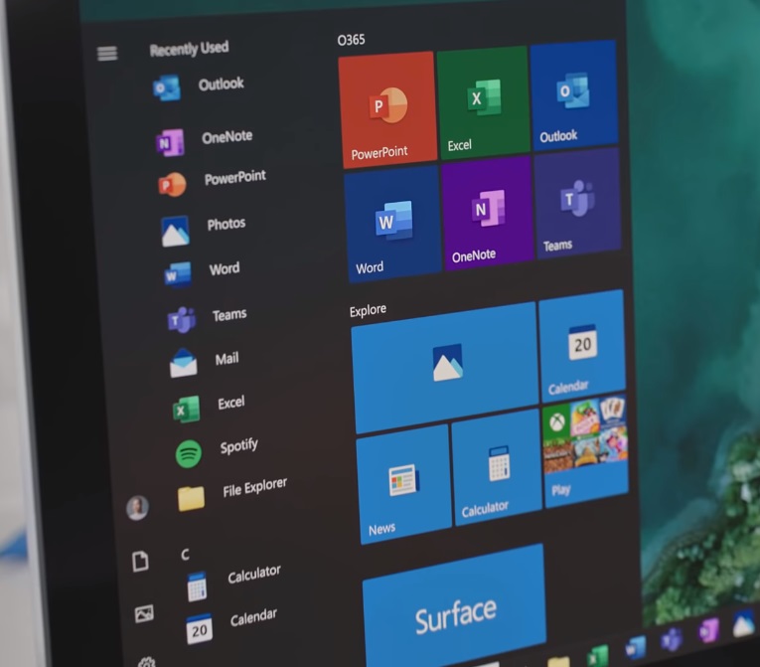The width and height of the screenshot is (760, 667).
Task: Open the Calendar tile under Explore
Action: 581,346
